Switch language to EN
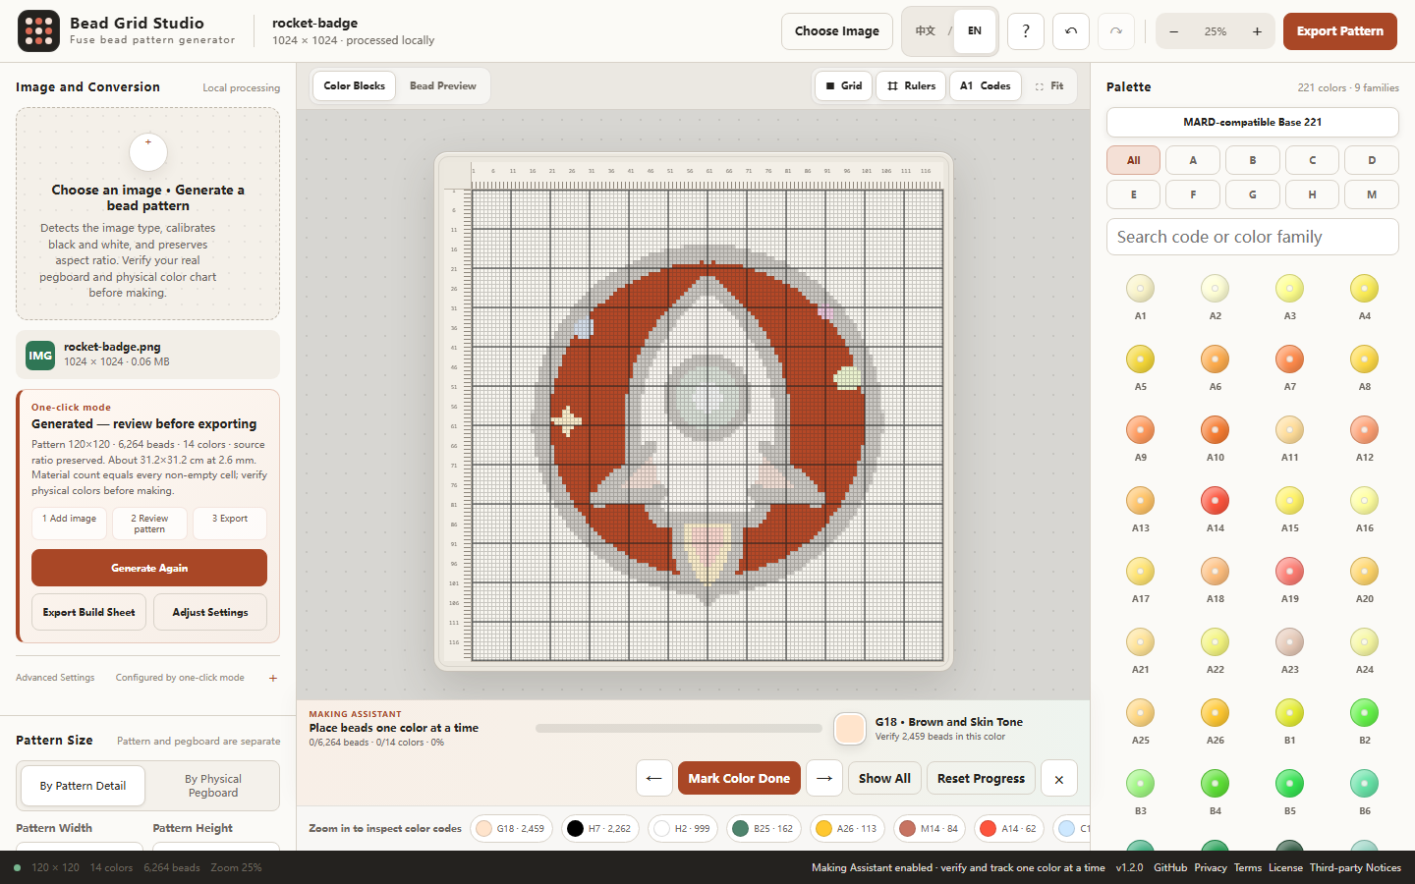This screenshot has width=1415, height=884. 975,31
